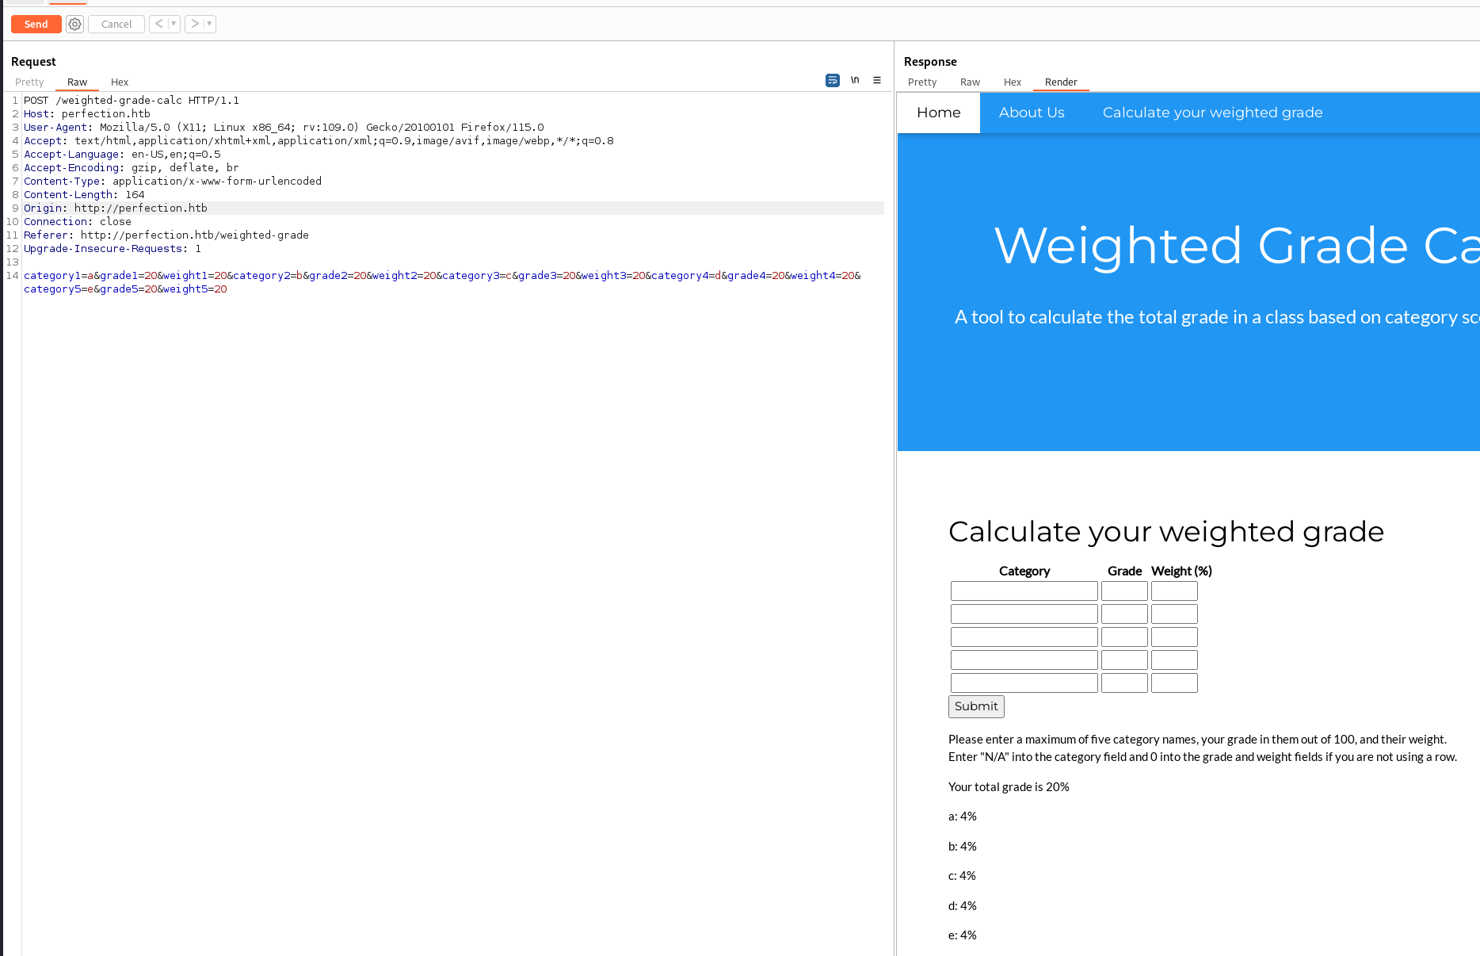Click the Upgrade-Insecure-Requests header line

(113, 249)
